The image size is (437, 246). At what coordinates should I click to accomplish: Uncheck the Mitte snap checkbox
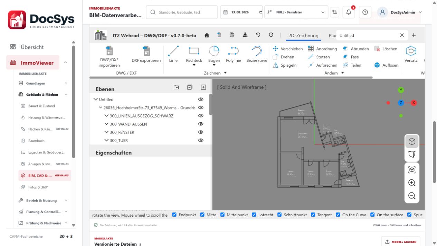click(202, 215)
